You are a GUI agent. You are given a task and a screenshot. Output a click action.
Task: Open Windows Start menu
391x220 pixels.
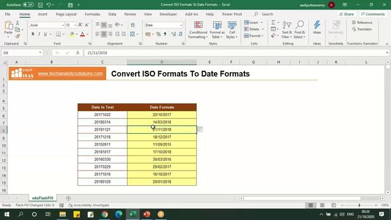click(x=7, y=215)
